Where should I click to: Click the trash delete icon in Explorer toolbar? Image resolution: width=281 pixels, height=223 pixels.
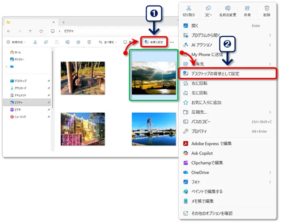[x=89, y=42]
